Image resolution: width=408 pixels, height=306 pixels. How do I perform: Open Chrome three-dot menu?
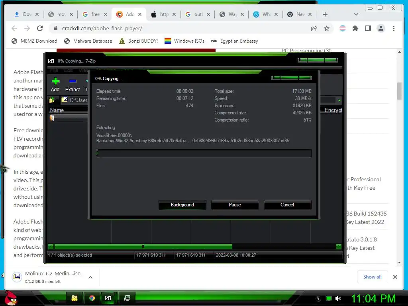click(x=394, y=28)
